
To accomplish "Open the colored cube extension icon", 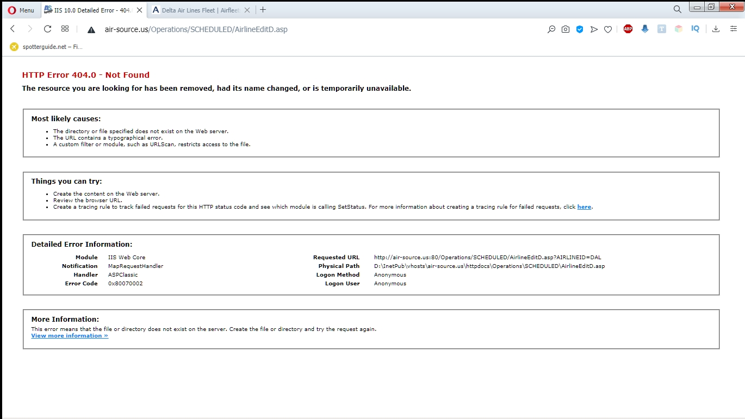I will click(679, 29).
